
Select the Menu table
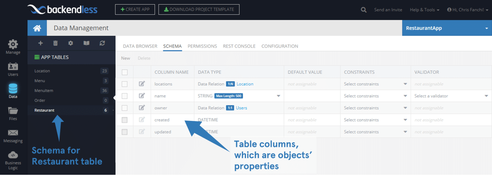[71, 81]
